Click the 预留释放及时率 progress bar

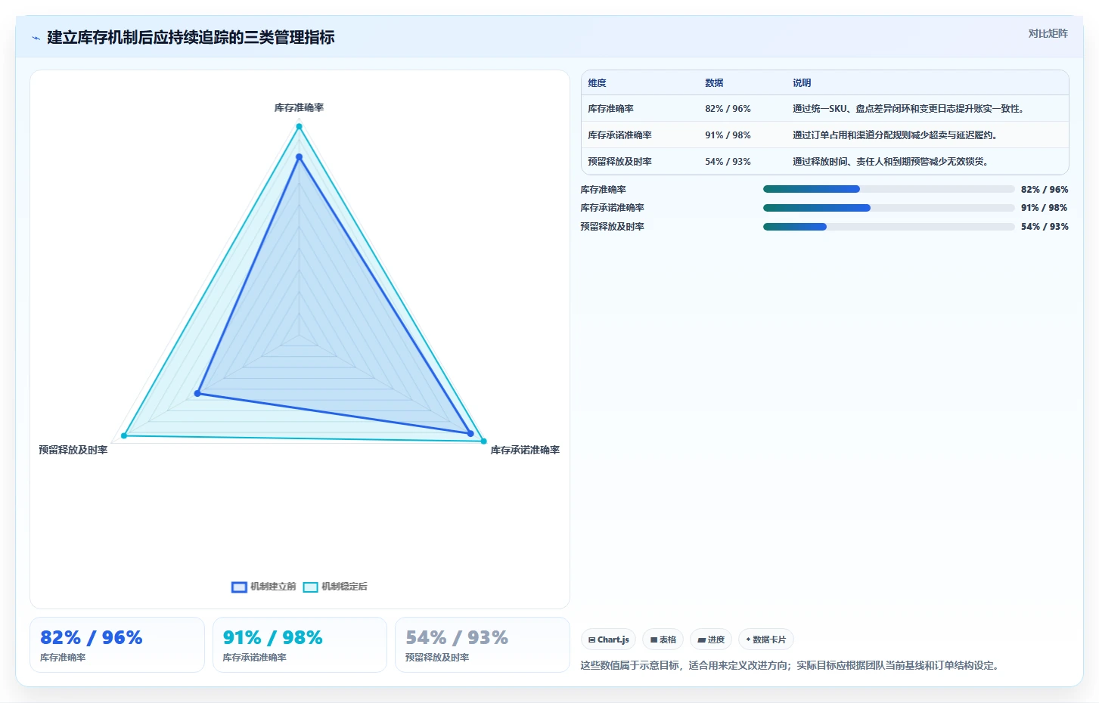(x=889, y=227)
